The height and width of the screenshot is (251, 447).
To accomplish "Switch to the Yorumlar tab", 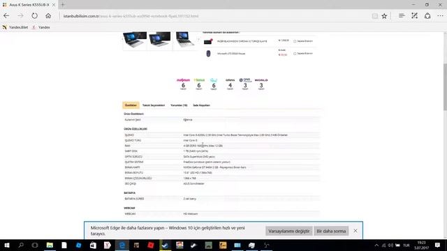I will 179,105.
